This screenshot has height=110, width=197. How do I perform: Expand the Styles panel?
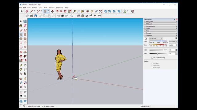[160, 28]
